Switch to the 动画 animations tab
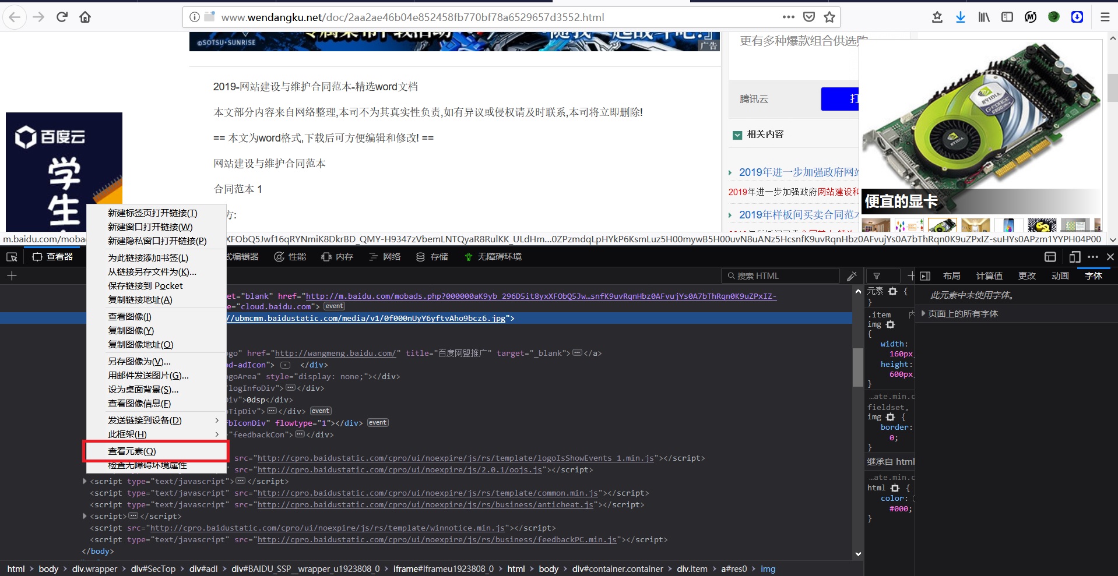This screenshot has width=1118, height=576. pos(1060,275)
